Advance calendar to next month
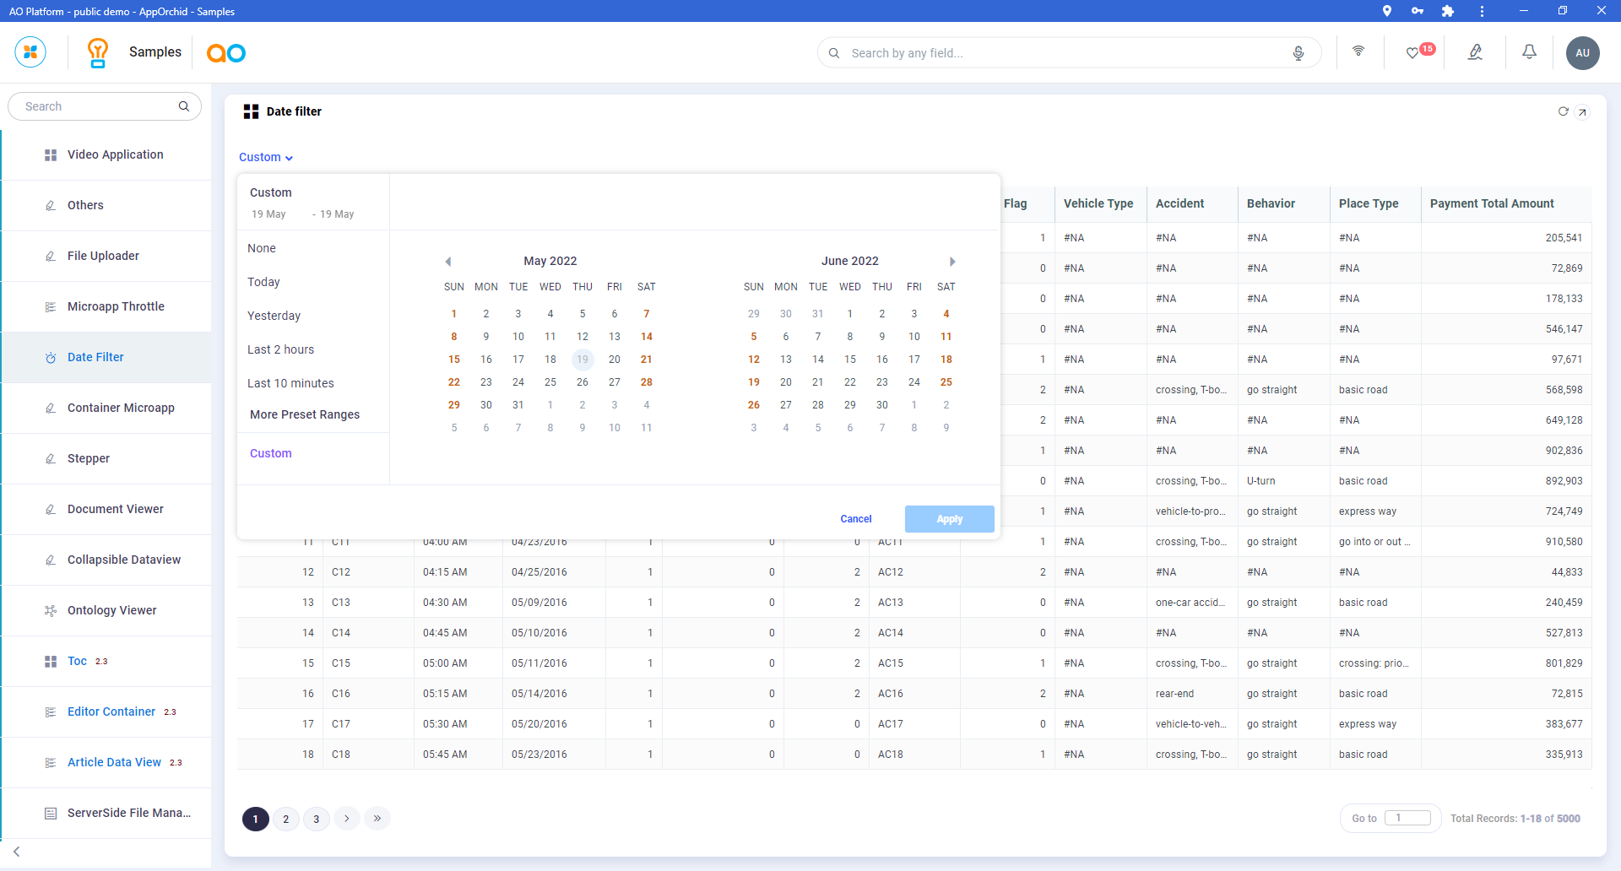 point(952,262)
